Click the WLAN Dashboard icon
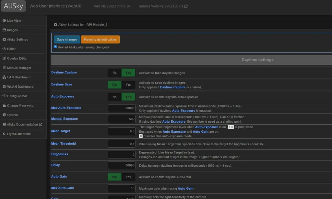 [x=4, y=87]
